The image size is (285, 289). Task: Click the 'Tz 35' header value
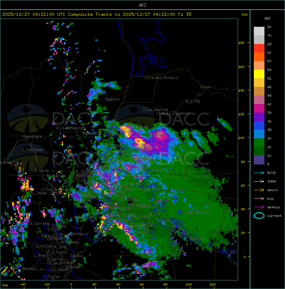pos(185,14)
